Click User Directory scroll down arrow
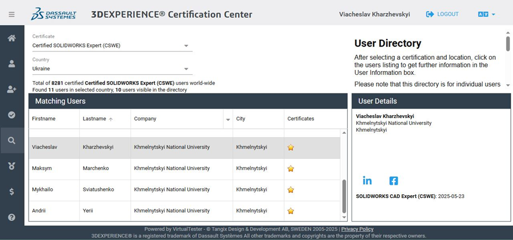The width and height of the screenshot is (513, 240). click(x=508, y=85)
